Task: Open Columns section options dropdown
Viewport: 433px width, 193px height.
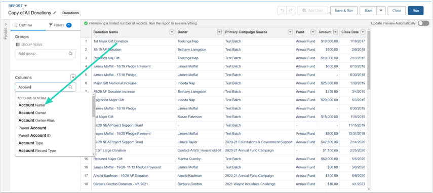Action: (x=73, y=78)
